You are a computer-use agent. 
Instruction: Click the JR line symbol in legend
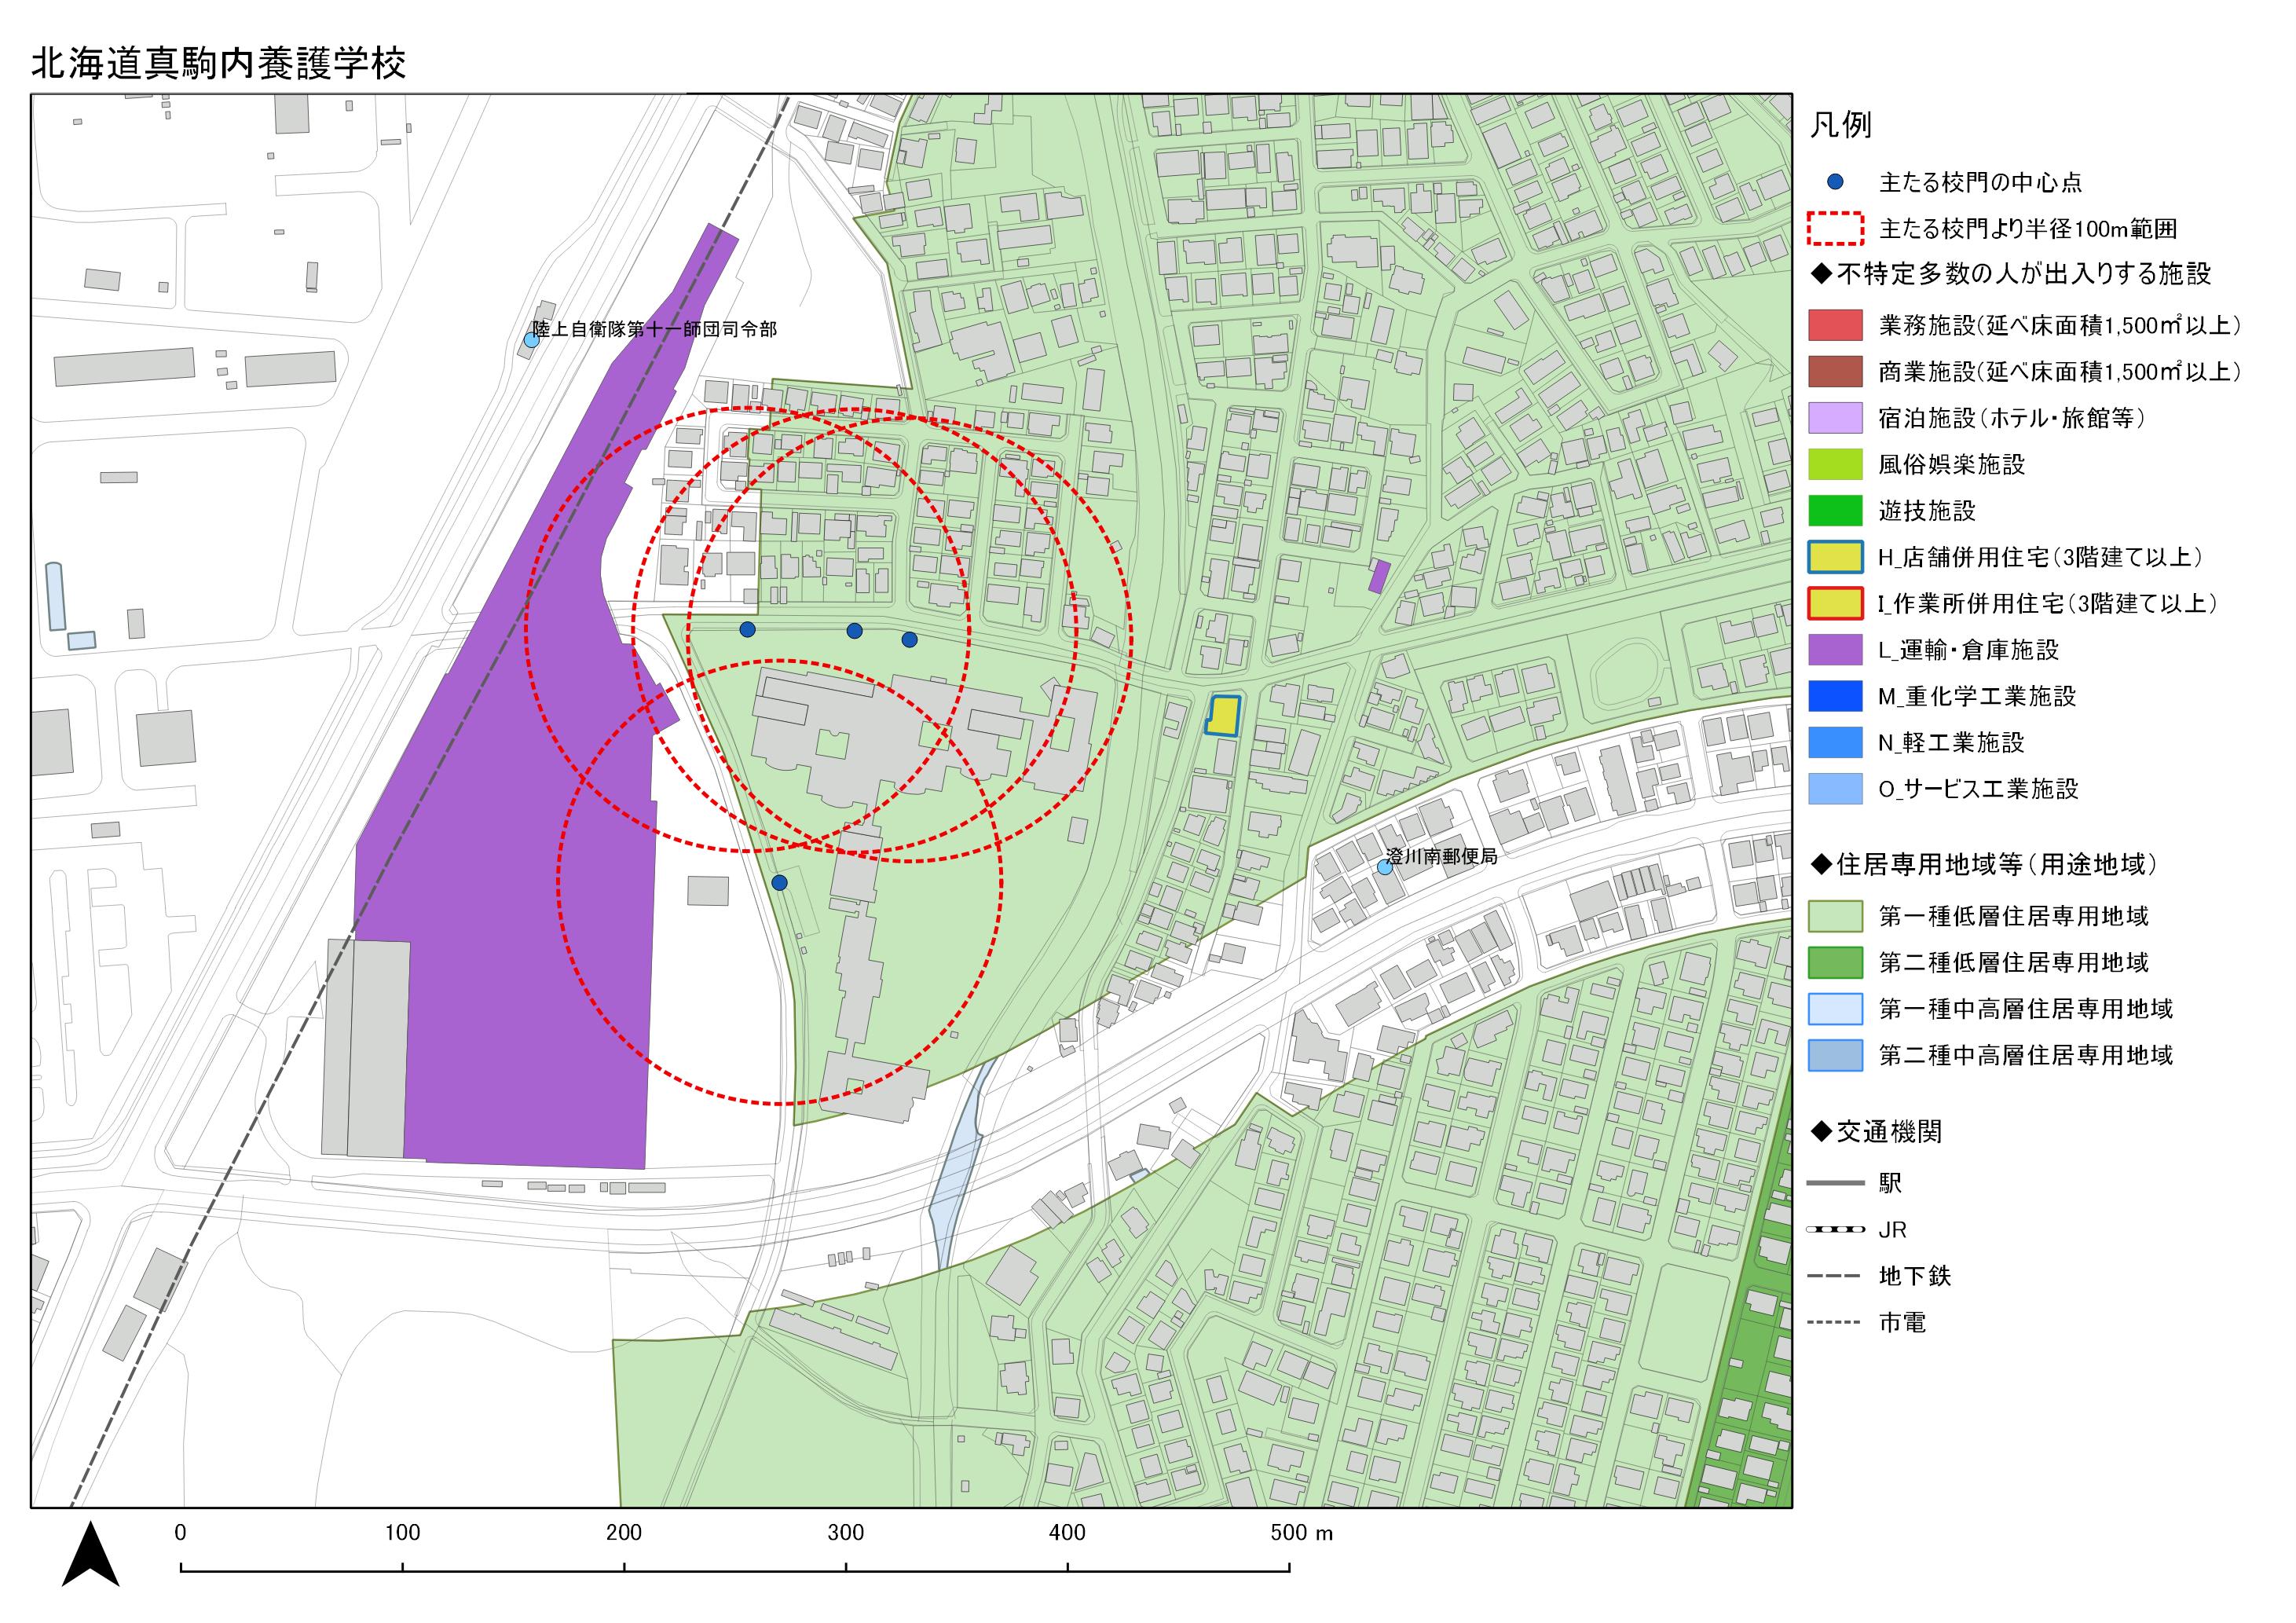point(1835,1230)
